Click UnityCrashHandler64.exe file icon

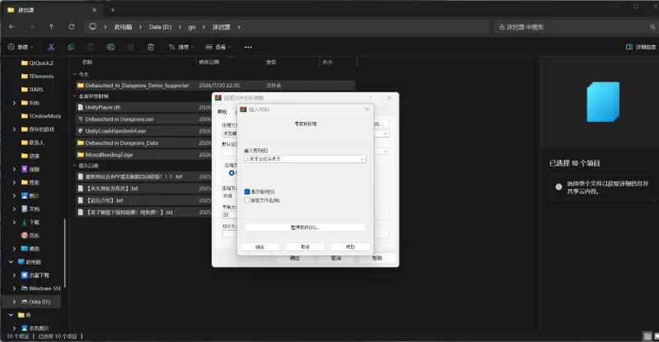(x=80, y=131)
